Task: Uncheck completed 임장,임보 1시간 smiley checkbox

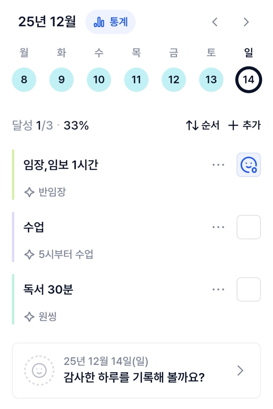Action: coord(248,165)
